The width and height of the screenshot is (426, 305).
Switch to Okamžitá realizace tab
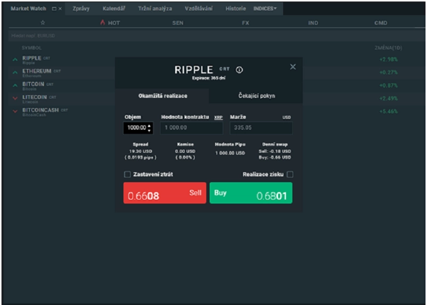point(162,96)
